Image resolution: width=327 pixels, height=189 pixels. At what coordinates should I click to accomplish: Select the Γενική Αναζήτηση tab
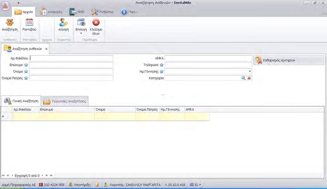point(21,101)
